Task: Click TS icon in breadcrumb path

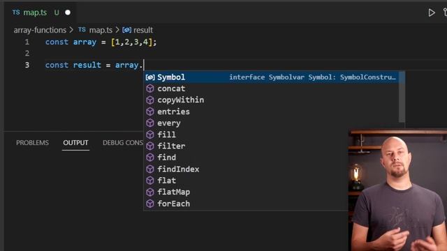Action: (x=82, y=29)
